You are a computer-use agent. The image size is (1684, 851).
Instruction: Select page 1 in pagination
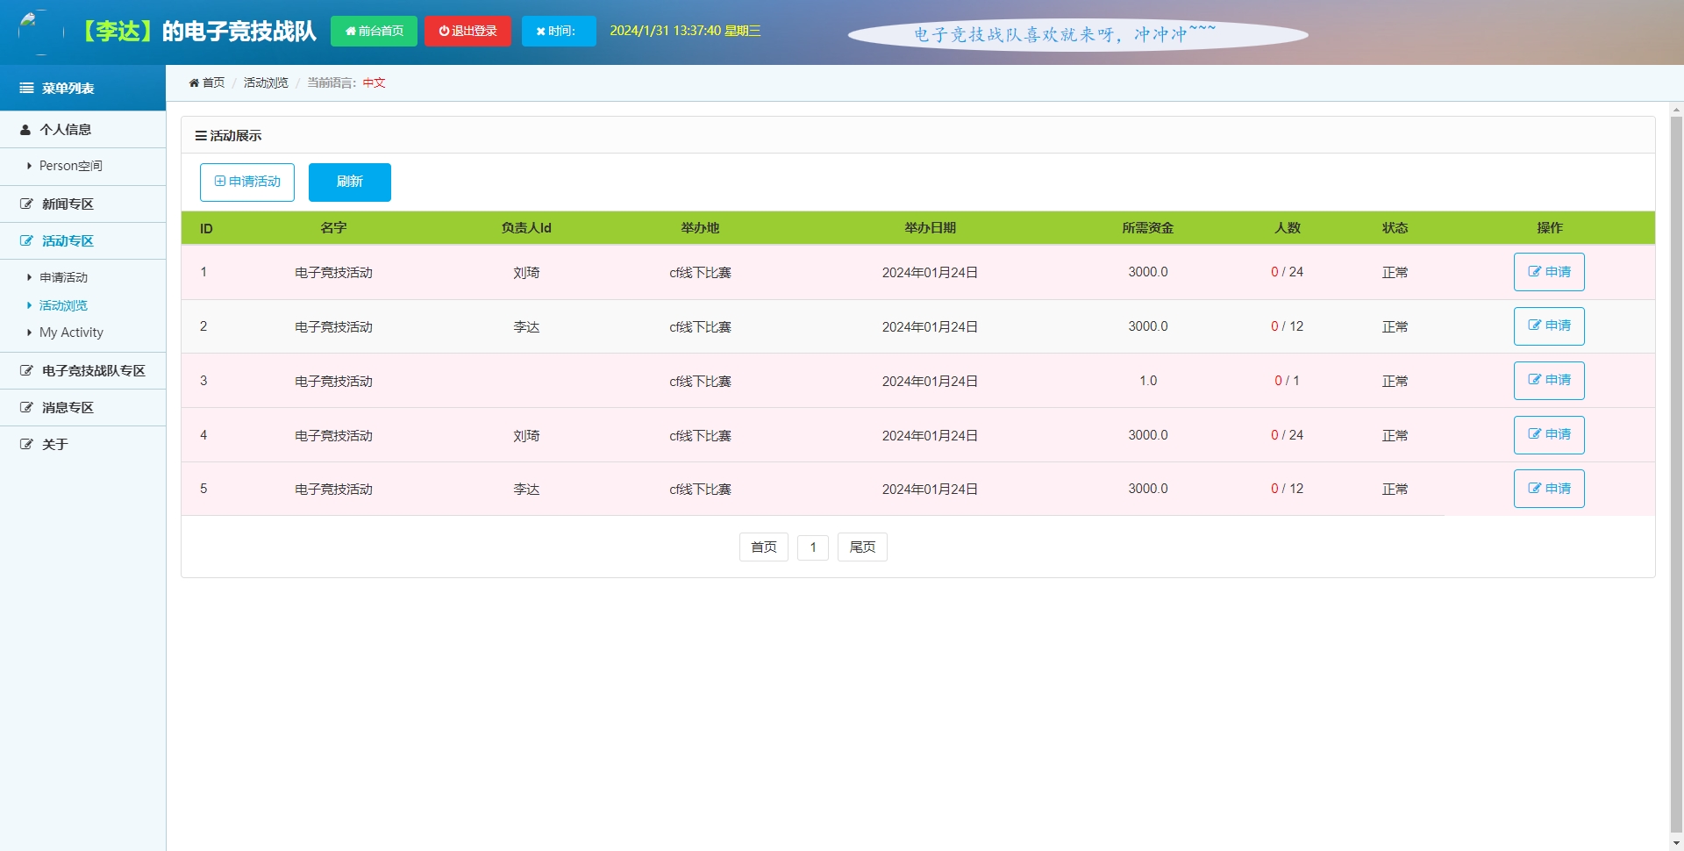pos(813,547)
